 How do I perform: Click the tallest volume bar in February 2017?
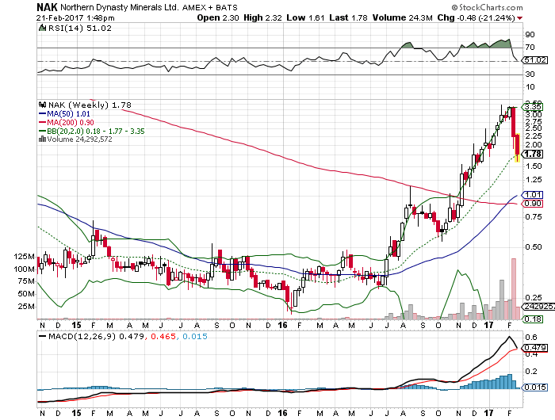coord(513,283)
